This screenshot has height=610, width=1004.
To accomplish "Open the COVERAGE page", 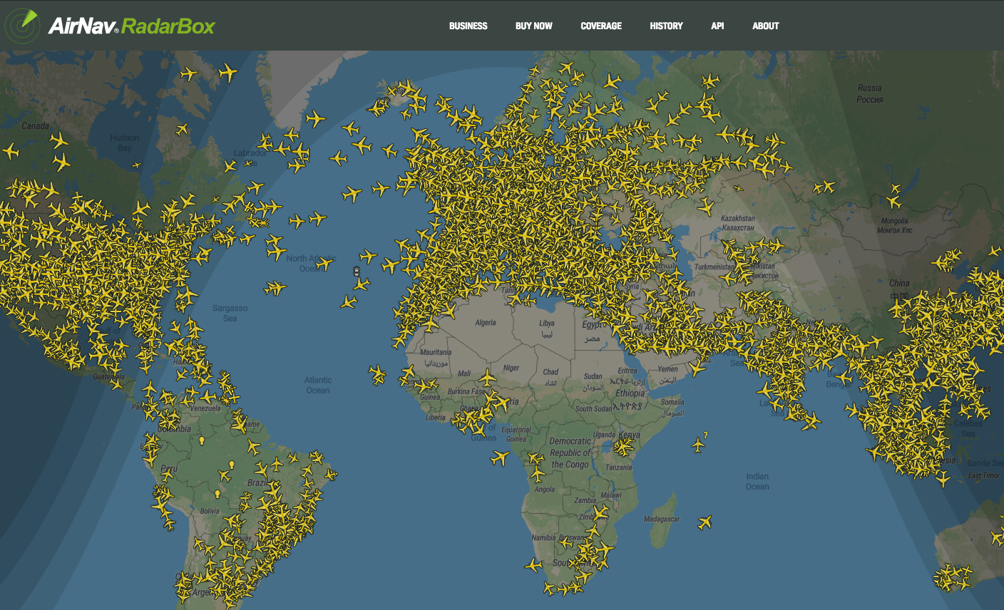I will (600, 26).
